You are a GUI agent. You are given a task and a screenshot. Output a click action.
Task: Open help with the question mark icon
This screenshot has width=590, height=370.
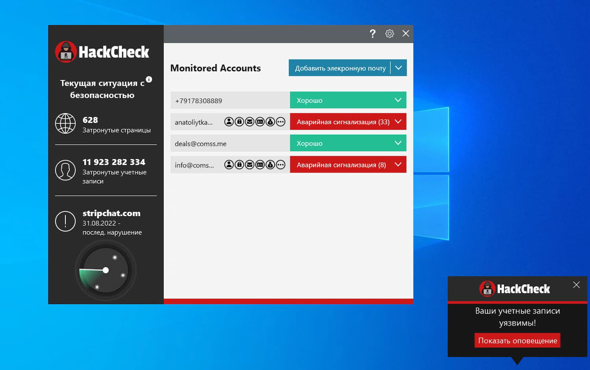click(x=372, y=34)
